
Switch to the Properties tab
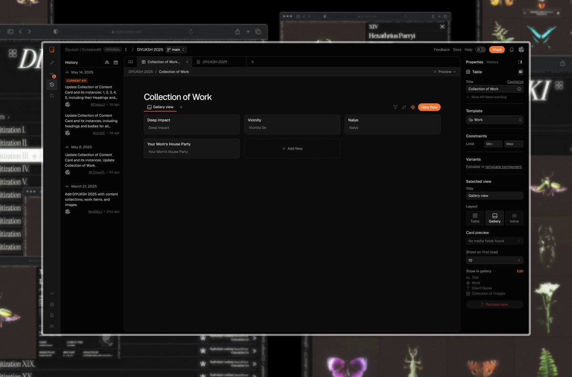tap(474, 62)
